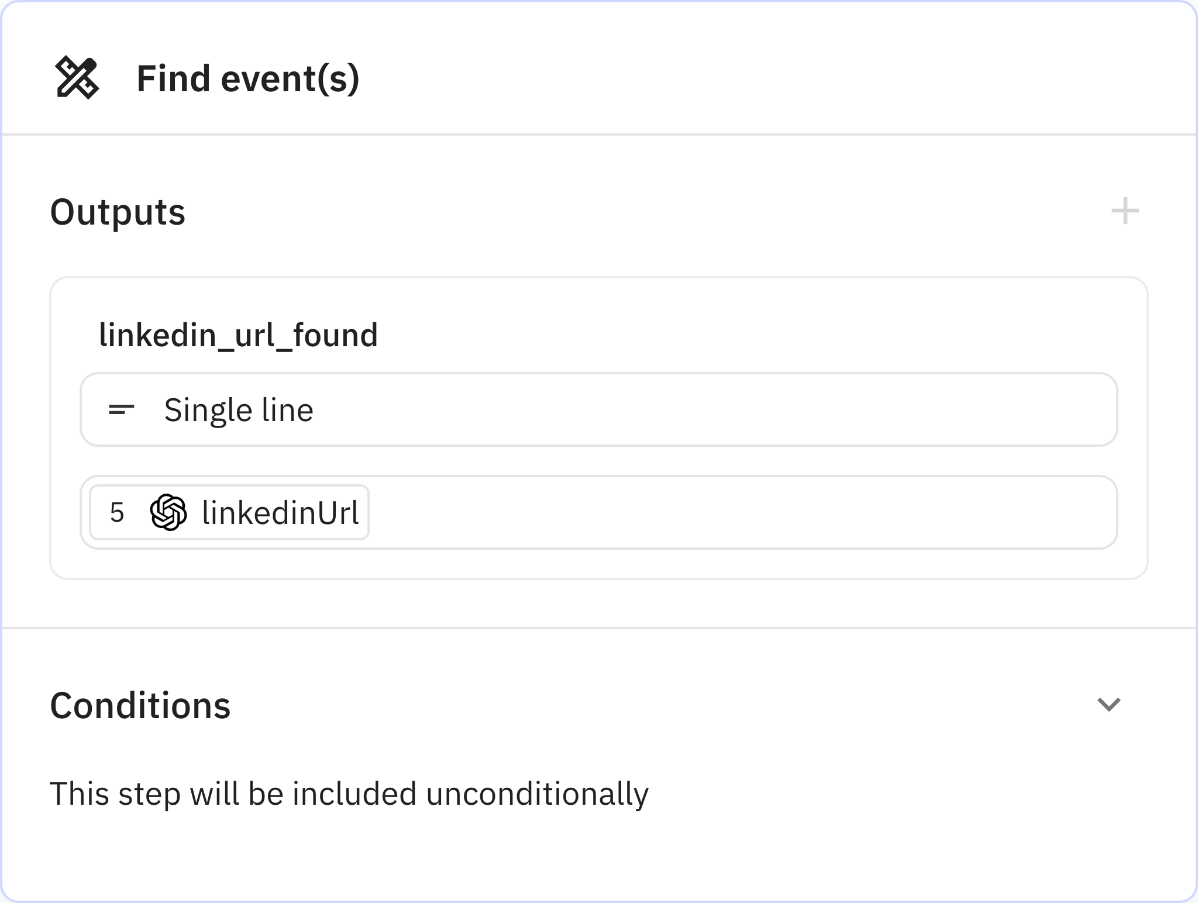Click the linkedin_url_found output name
The height and width of the screenshot is (903, 1198).
coord(238,336)
